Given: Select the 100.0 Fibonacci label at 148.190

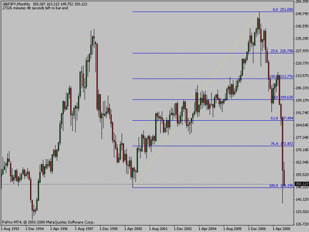Looking at the screenshot, I should click(281, 186).
